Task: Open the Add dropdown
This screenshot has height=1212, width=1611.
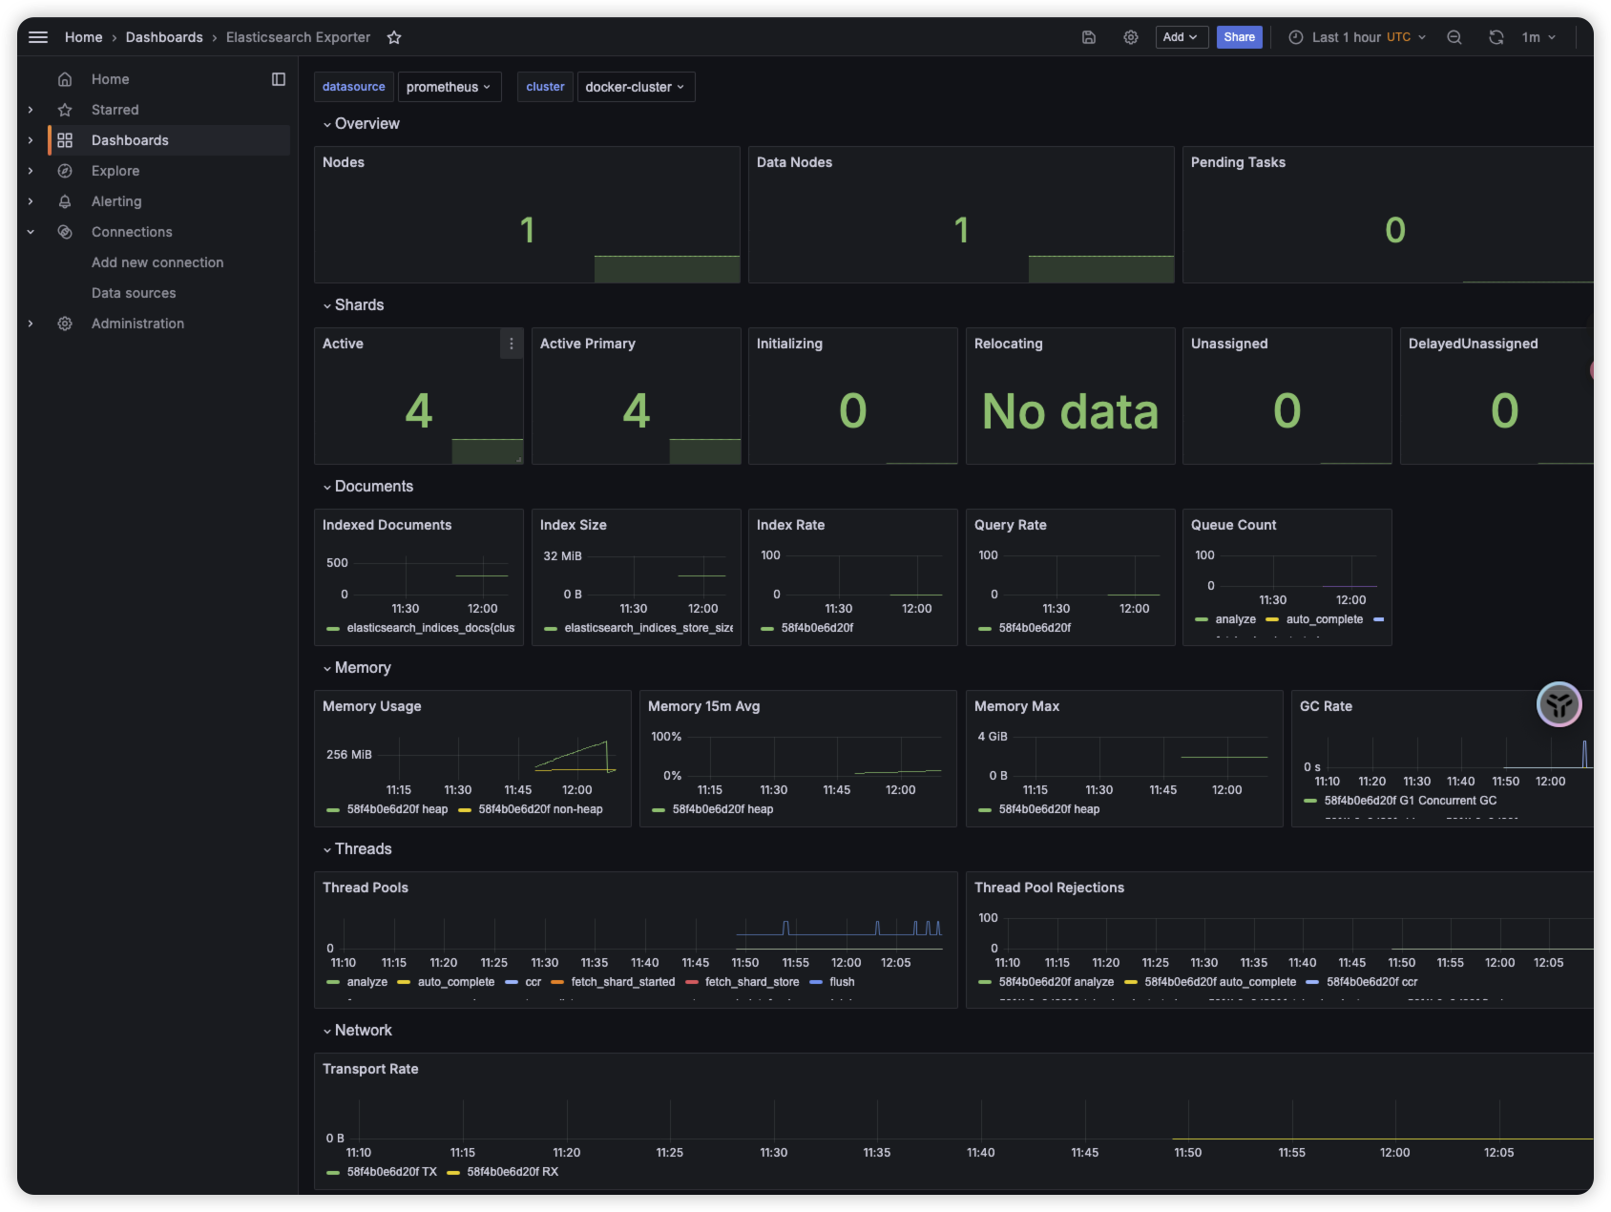Action: (1182, 37)
